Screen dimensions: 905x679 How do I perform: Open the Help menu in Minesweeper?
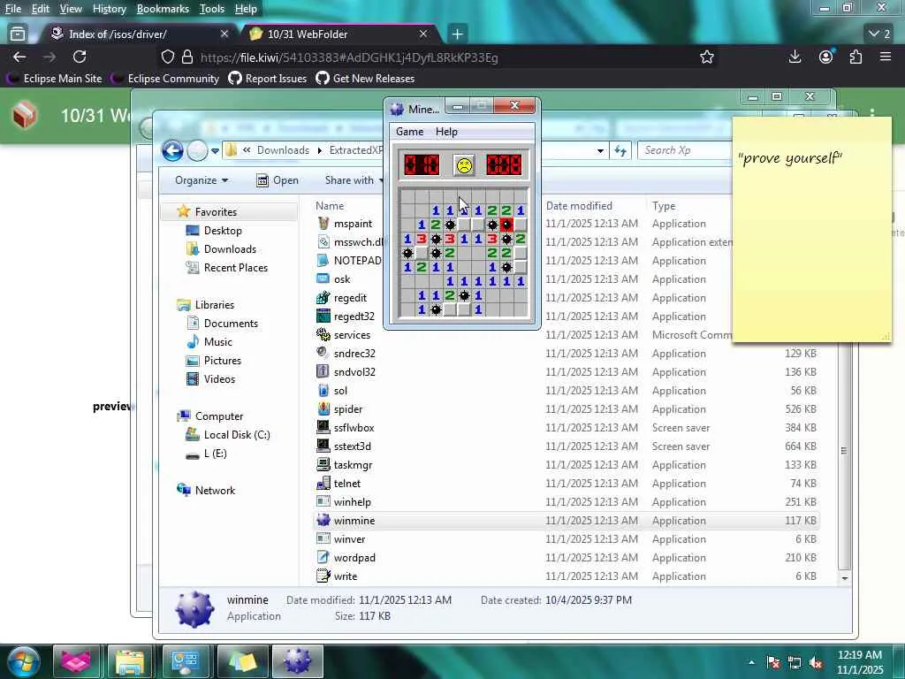pos(446,132)
